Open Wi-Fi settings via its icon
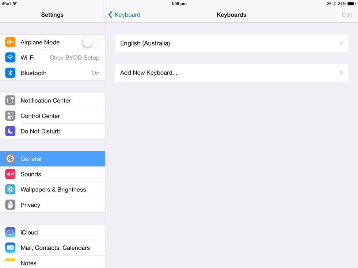The width and height of the screenshot is (358, 268). pos(10,58)
